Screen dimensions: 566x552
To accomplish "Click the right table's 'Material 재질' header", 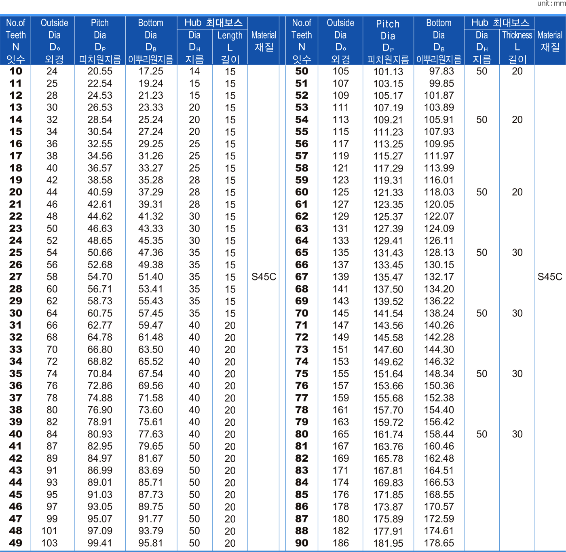I will (550, 41).
